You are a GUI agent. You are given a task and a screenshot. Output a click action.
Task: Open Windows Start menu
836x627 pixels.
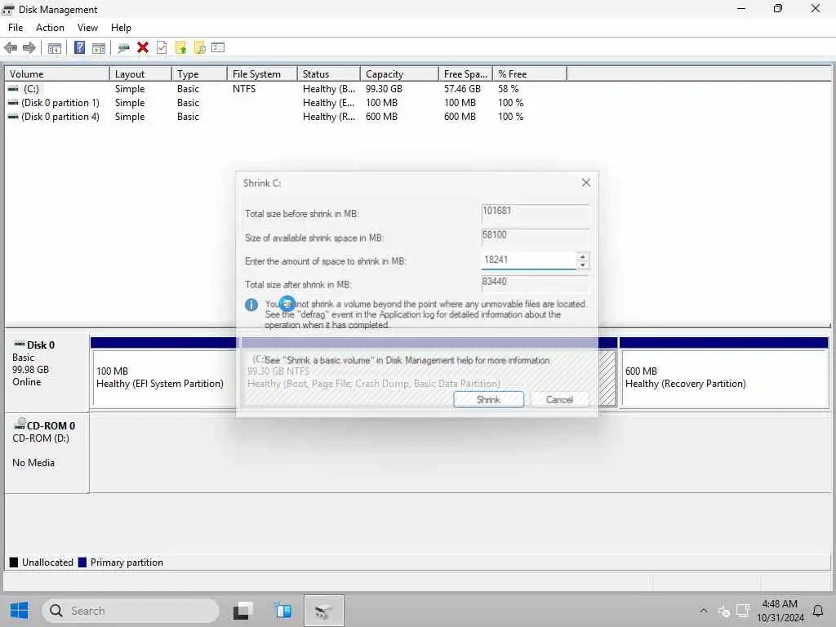tap(20, 611)
